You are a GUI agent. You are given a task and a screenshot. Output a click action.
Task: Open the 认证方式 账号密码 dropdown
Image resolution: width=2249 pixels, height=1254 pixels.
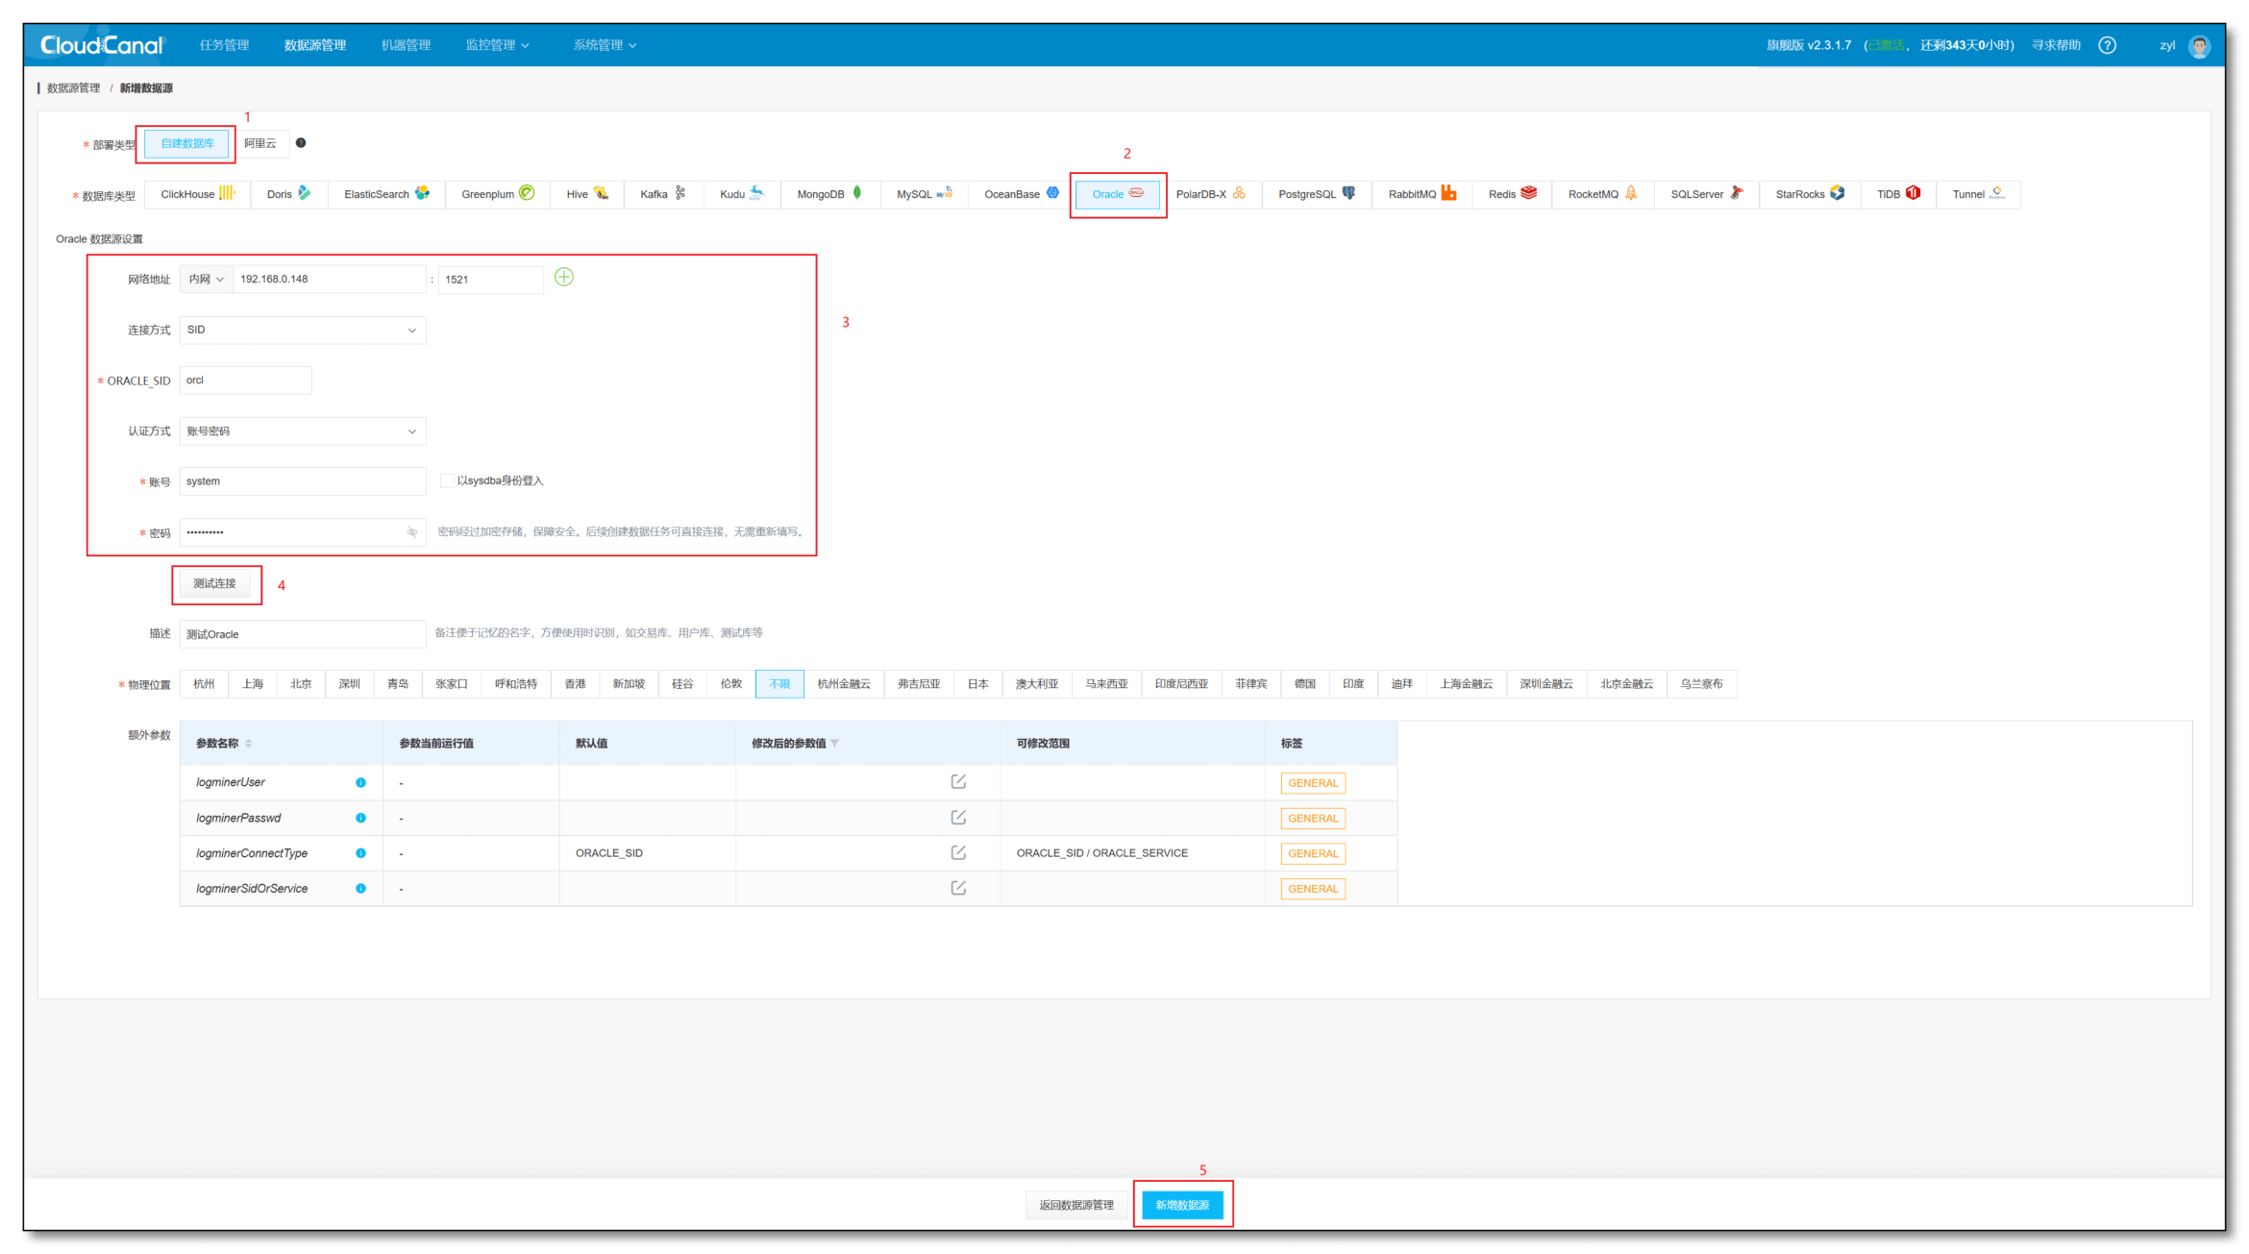pos(303,430)
